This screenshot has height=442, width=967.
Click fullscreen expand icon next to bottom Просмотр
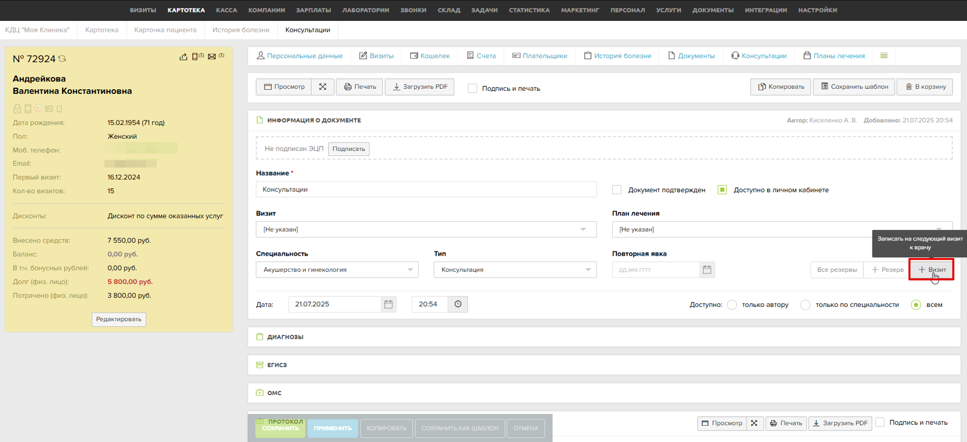point(755,423)
